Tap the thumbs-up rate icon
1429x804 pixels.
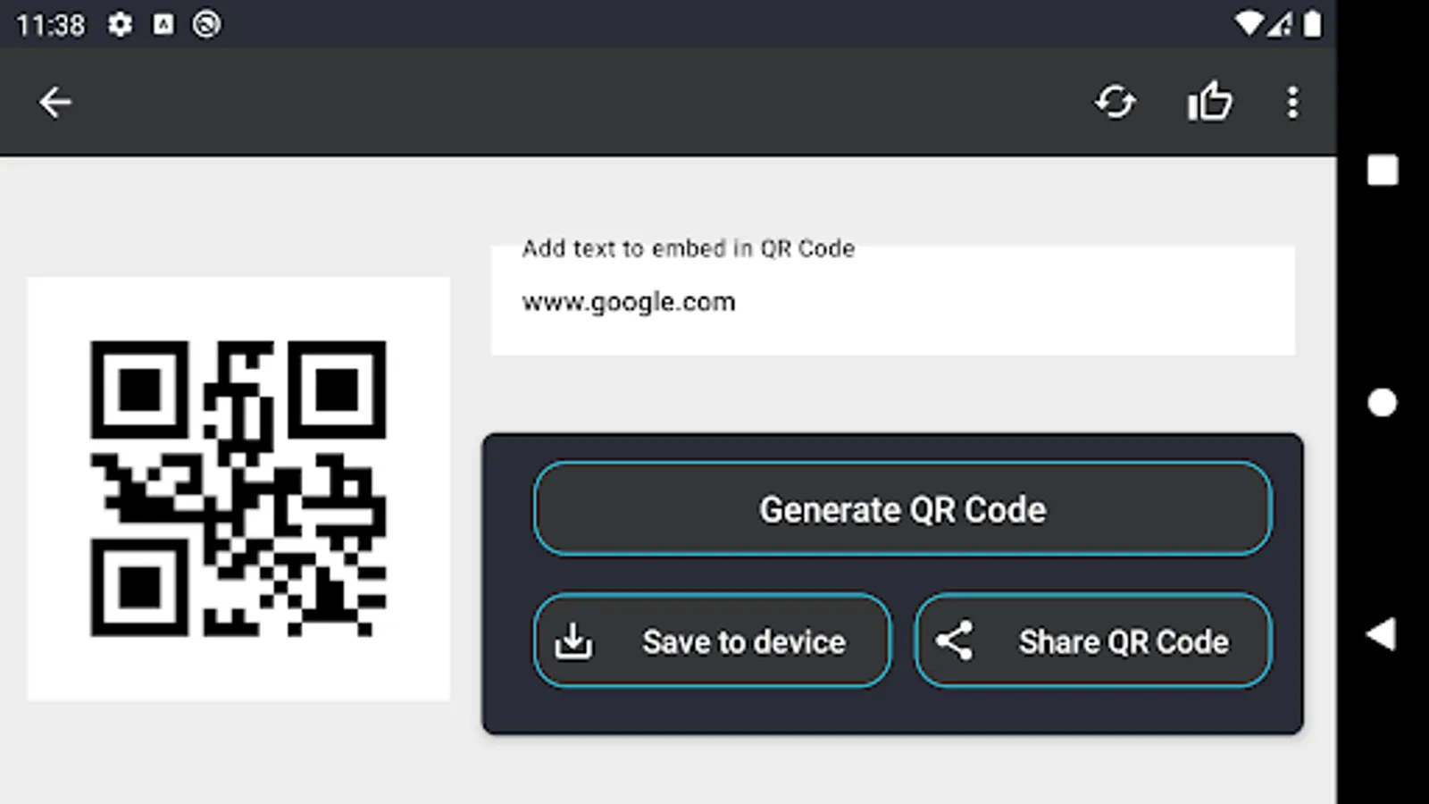[x=1210, y=101]
